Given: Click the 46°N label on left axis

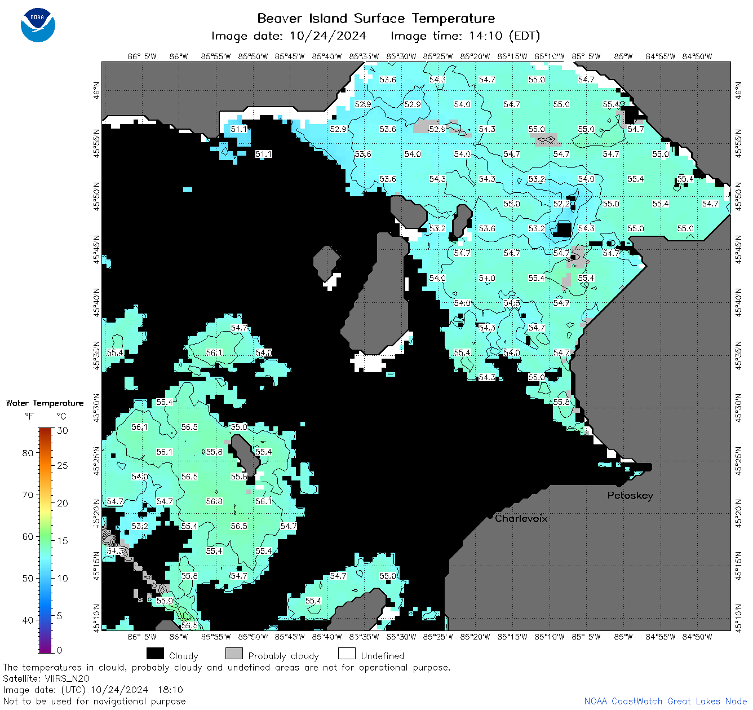Looking at the screenshot, I should coord(96,90).
